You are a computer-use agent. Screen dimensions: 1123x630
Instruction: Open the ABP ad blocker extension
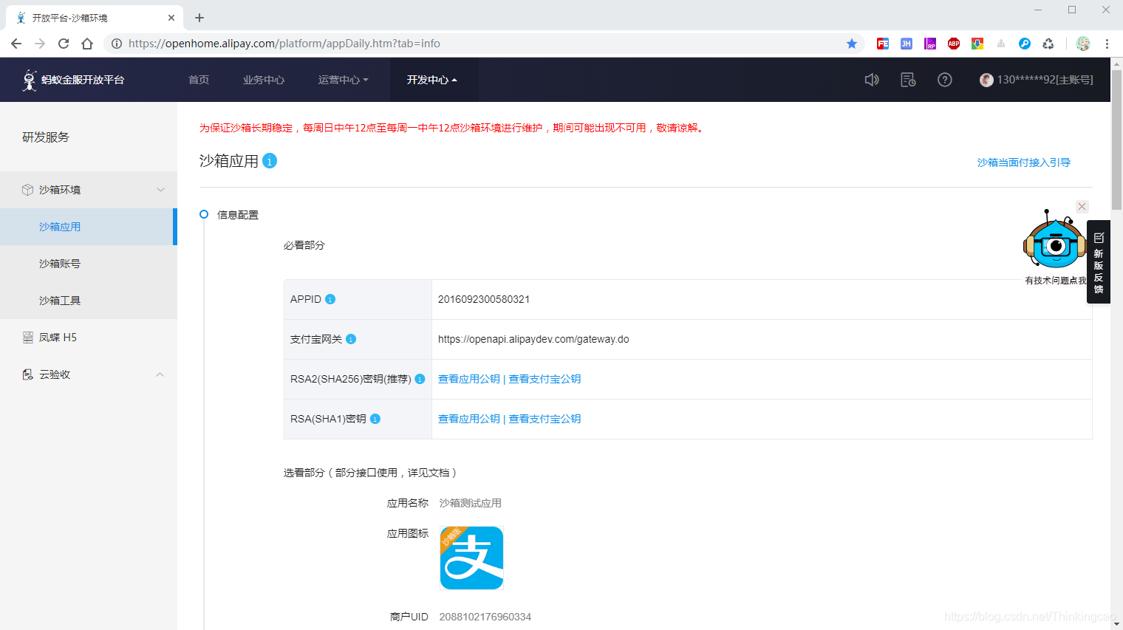(954, 44)
